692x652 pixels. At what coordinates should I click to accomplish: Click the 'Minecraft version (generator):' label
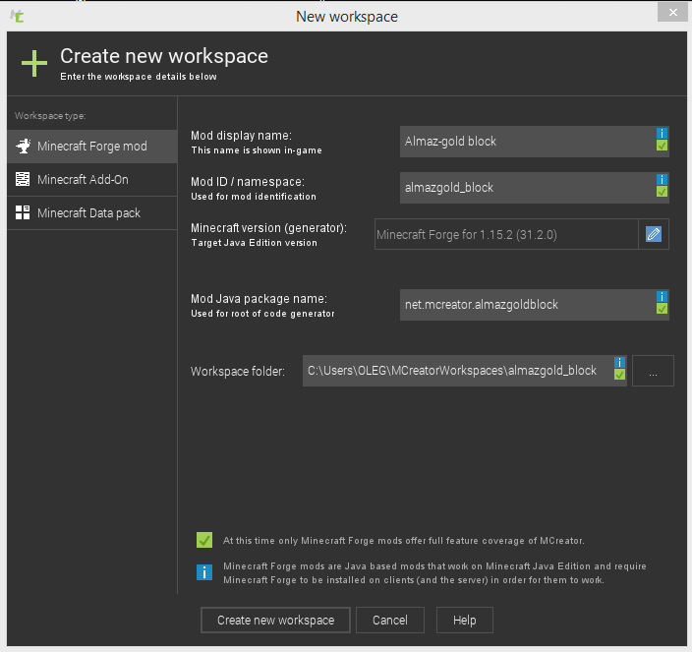pos(268,228)
